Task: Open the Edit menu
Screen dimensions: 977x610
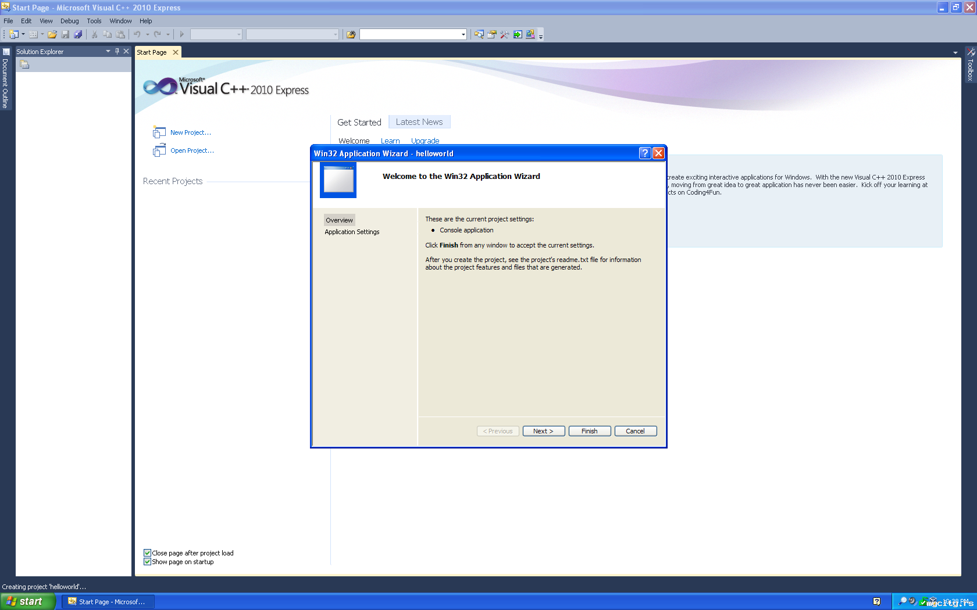Action: [x=26, y=21]
